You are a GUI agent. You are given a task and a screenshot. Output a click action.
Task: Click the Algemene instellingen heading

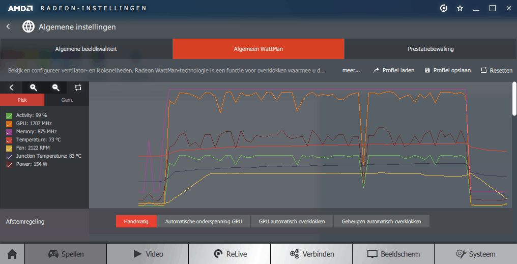click(77, 26)
